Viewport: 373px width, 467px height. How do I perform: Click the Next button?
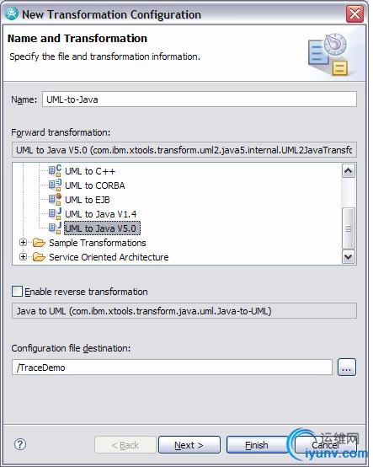pos(189,445)
